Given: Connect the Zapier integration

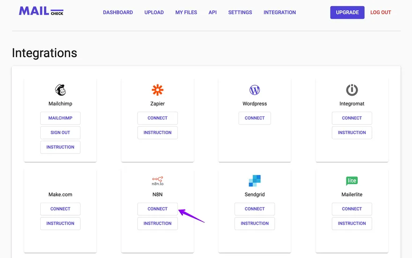Looking at the screenshot, I should [157, 118].
